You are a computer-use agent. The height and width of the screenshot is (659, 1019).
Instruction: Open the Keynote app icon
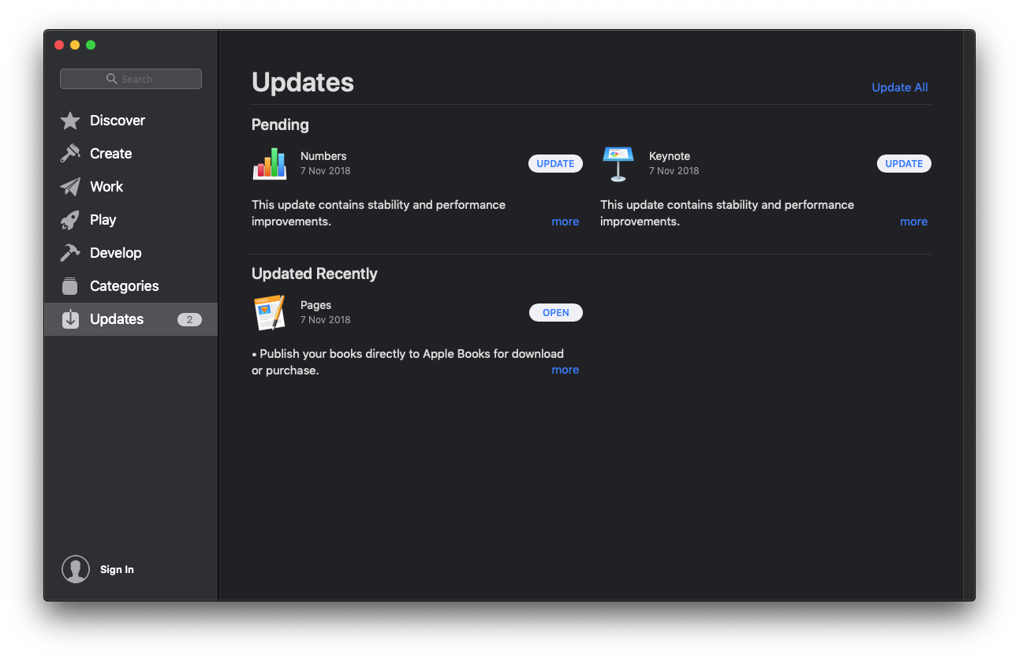coord(618,163)
